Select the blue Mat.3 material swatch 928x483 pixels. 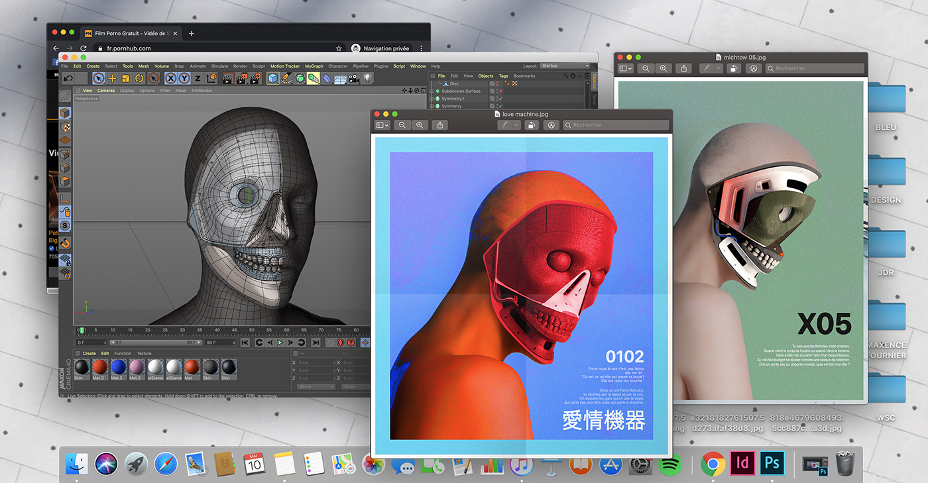point(118,367)
